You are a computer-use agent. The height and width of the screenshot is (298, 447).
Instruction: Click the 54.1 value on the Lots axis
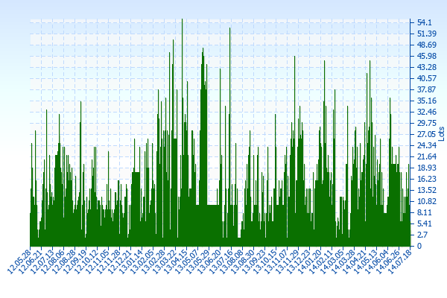pyautogui.click(x=424, y=22)
